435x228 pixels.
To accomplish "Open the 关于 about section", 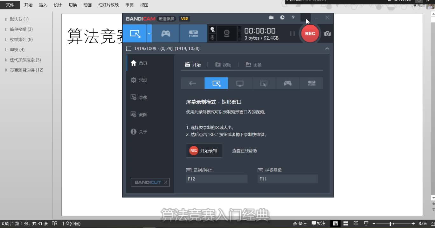I will (x=150, y=131).
